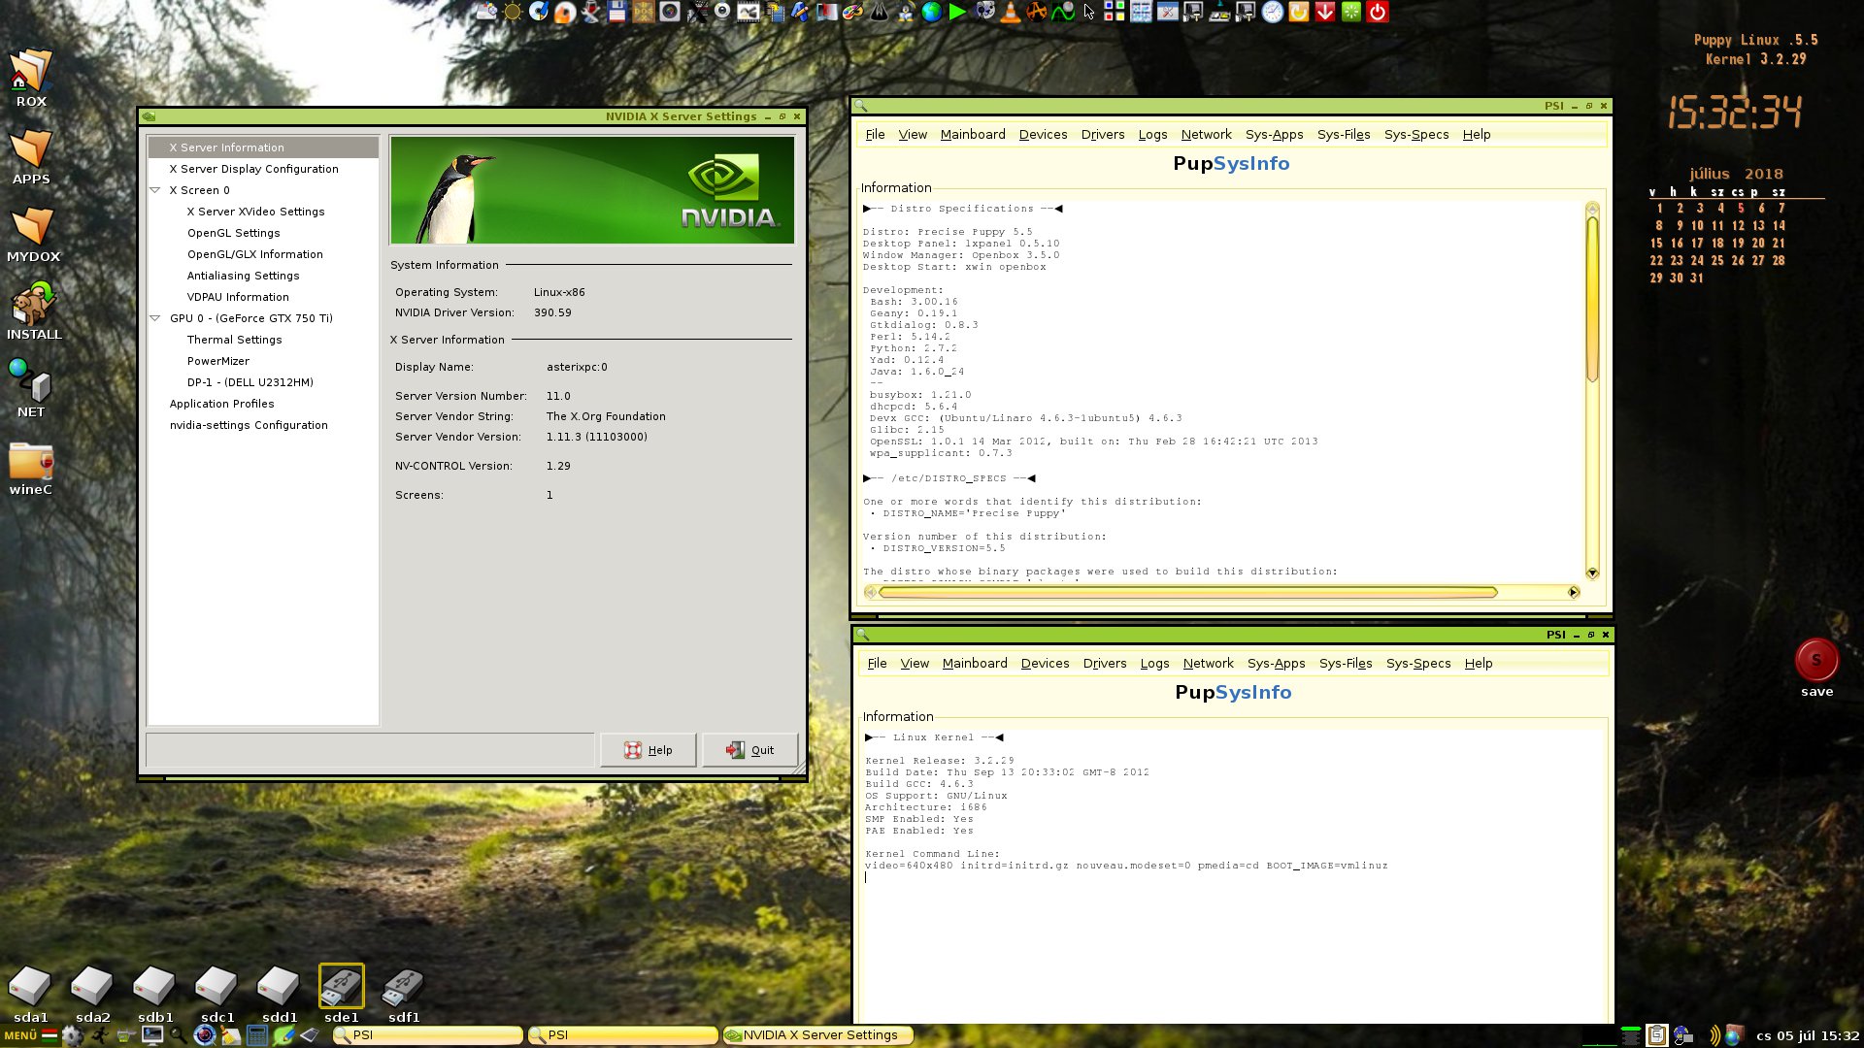Click Quit in NVIDIA X Server Settings
This screenshot has height=1048, width=1864.
[x=749, y=750]
